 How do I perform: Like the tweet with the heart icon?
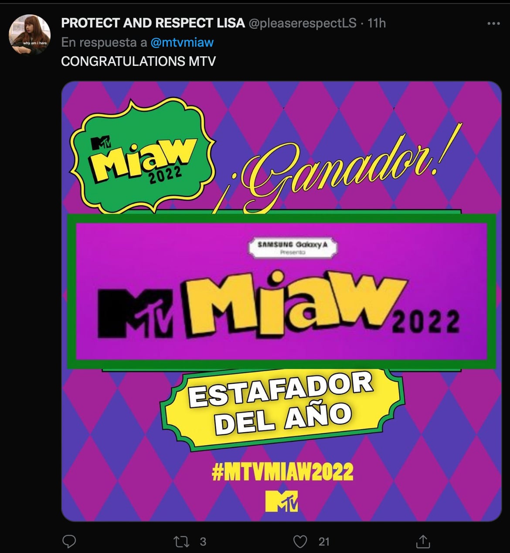(300, 542)
